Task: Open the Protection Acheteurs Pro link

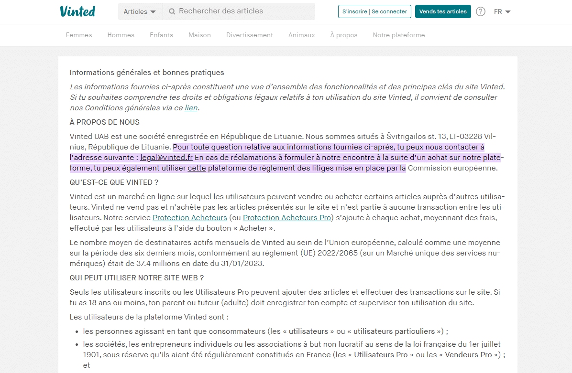Action: pos(286,217)
